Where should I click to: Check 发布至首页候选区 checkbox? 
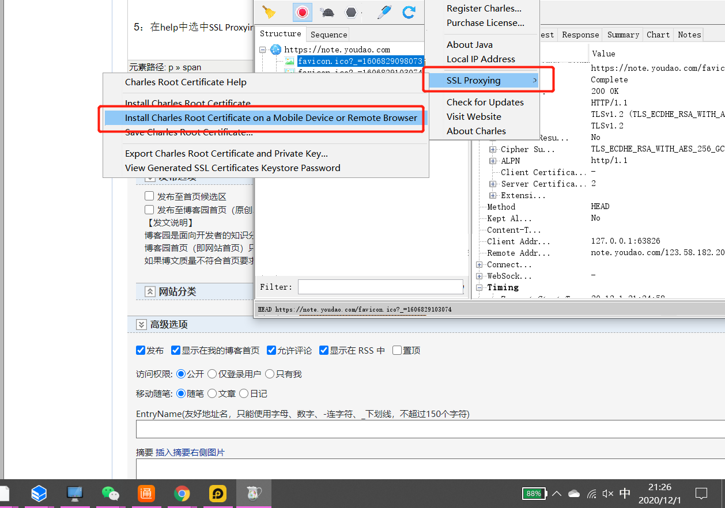[149, 196]
